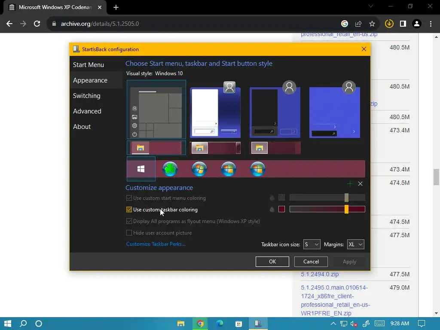Open the Action Center notification icon
Screen dimensions: 440x330
click(422, 324)
